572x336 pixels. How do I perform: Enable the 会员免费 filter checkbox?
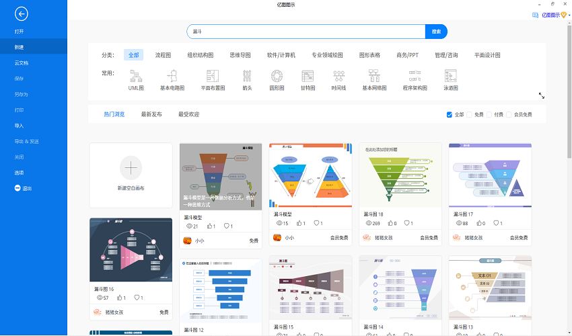click(509, 115)
